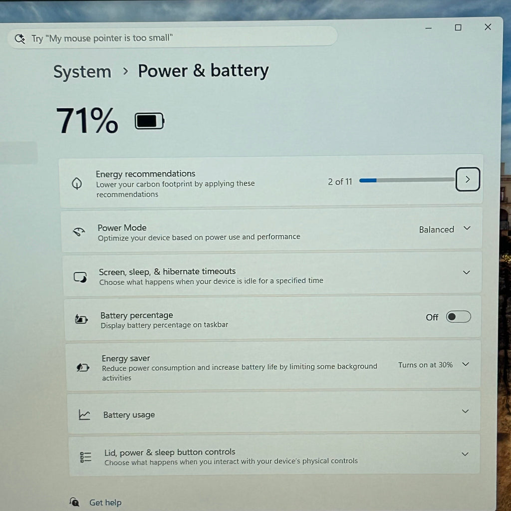Click the Battery percentage icon
Viewport: 511px width, 511px height.
[81, 319]
